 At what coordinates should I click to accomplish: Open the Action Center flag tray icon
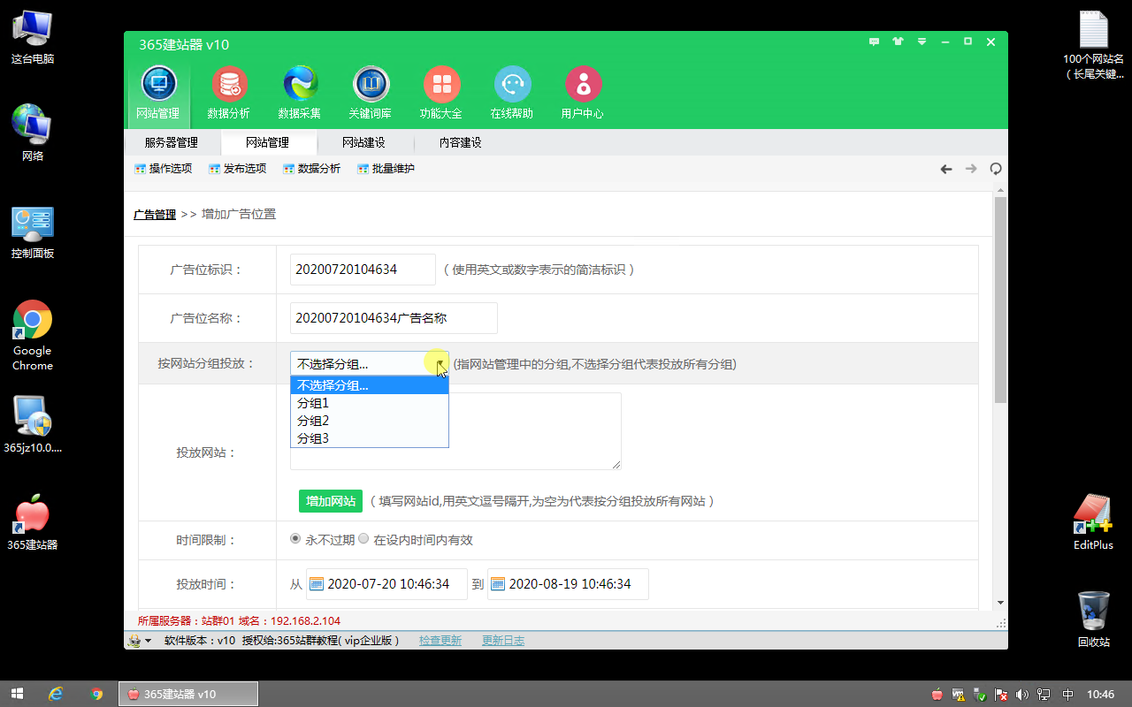pos(1001,695)
